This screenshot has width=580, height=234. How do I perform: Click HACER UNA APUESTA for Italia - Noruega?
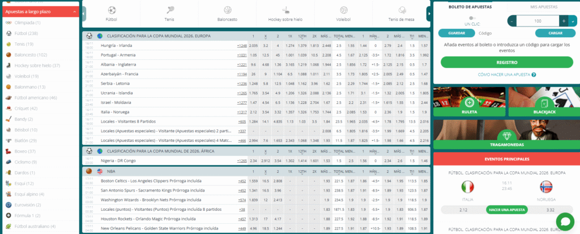(507, 210)
